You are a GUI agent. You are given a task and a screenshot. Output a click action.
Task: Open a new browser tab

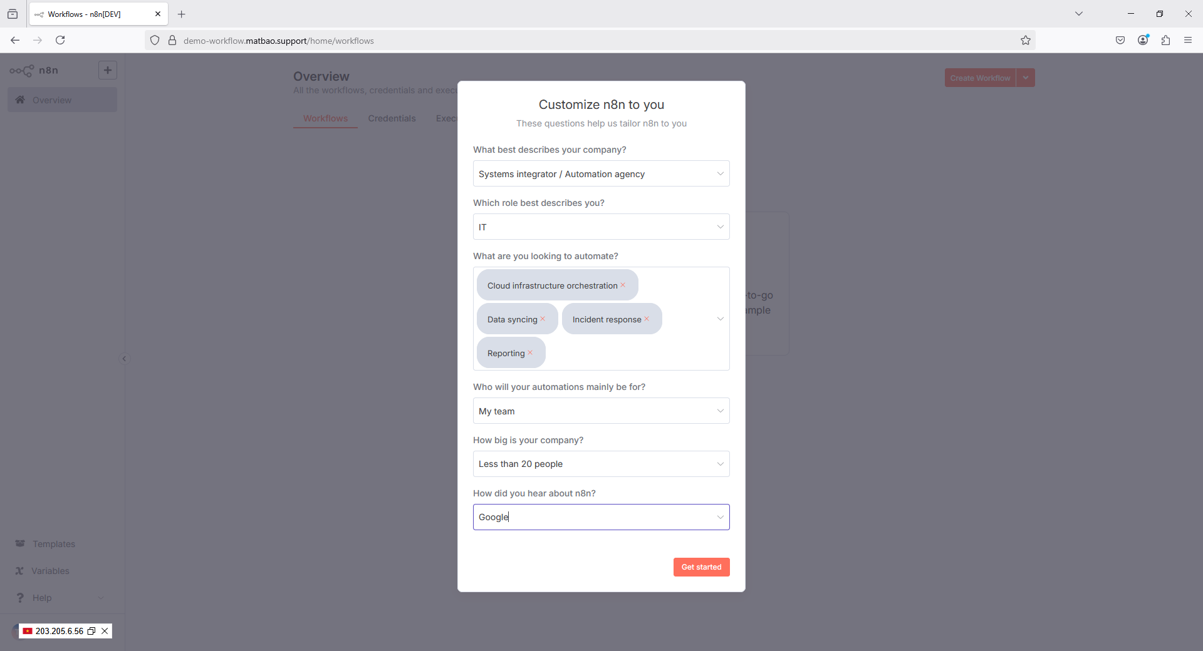tap(182, 14)
